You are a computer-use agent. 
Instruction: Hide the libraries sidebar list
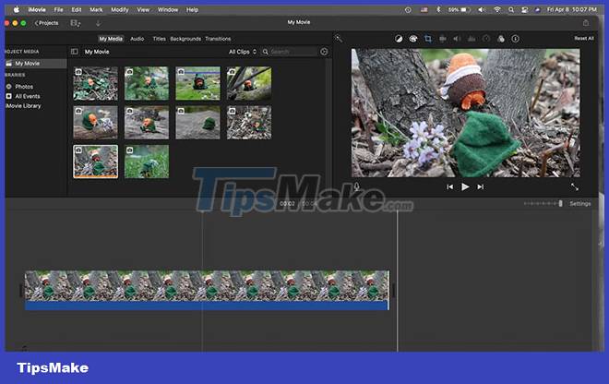coord(75,52)
